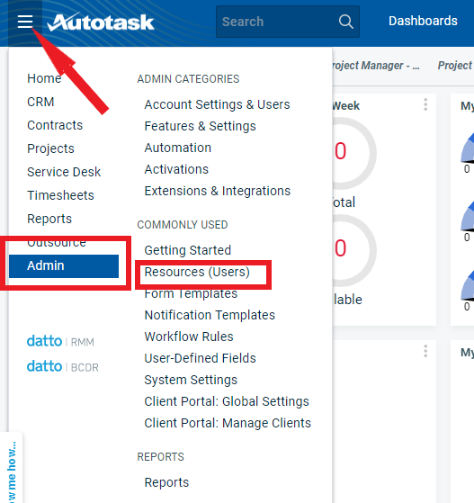
Task: Open the Activations admin category
Action: coord(176,169)
